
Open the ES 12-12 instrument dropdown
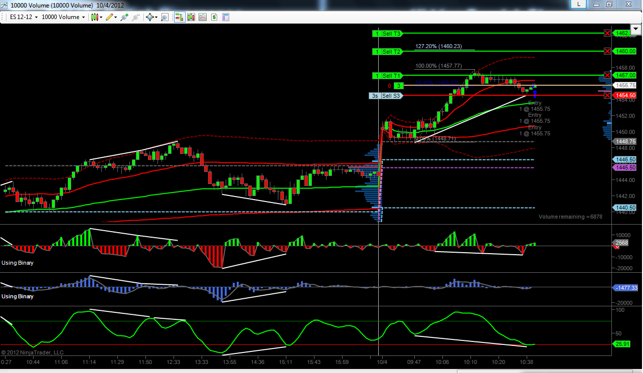tap(24, 17)
